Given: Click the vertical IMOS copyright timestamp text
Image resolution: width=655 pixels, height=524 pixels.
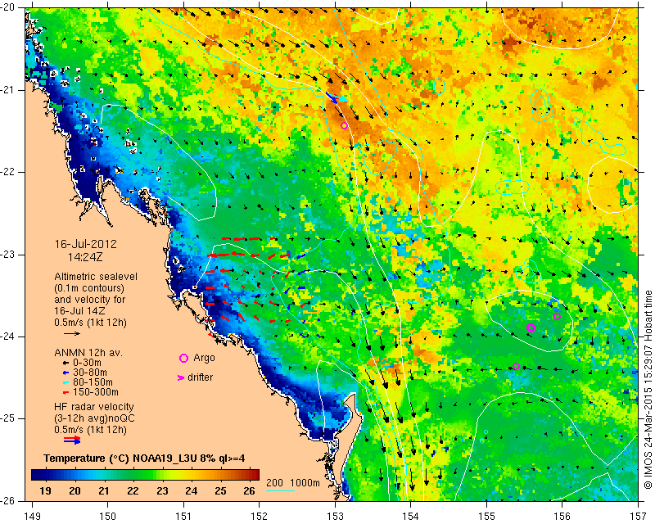Looking at the screenshot, I should click(648, 388).
